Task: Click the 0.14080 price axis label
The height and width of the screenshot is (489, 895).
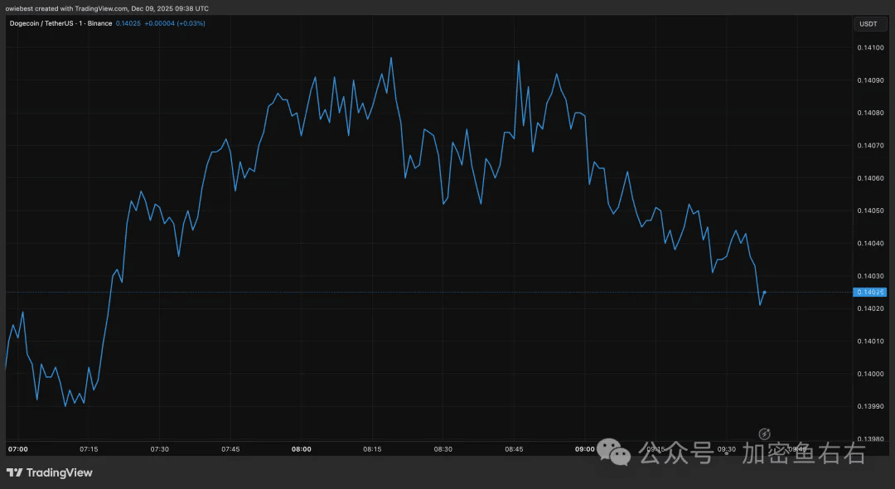Action: 870,113
